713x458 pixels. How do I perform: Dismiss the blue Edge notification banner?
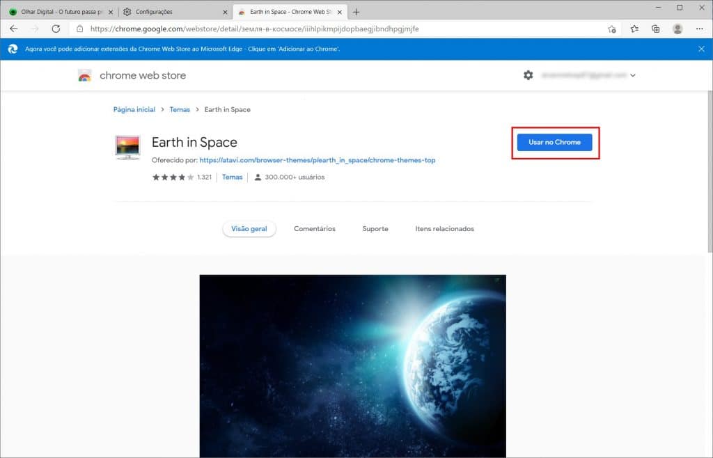click(x=701, y=49)
